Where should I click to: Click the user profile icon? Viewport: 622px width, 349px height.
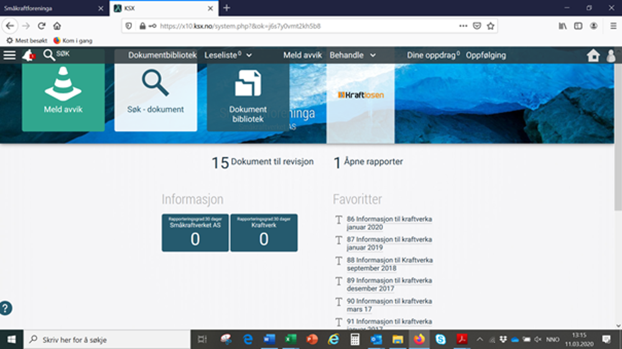tap(611, 55)
